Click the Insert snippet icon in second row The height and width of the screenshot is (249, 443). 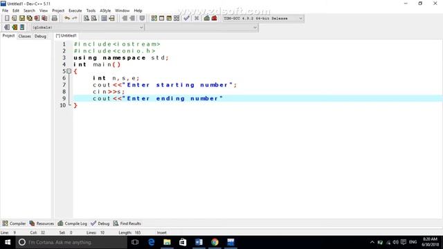coord(22,28)
